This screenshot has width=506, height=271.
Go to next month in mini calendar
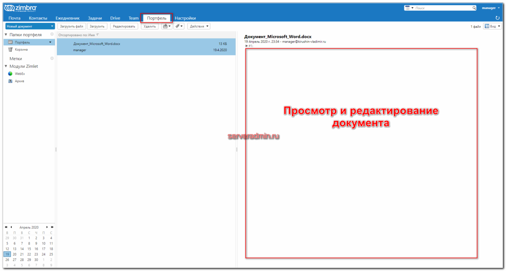click(x=46, y=227)
